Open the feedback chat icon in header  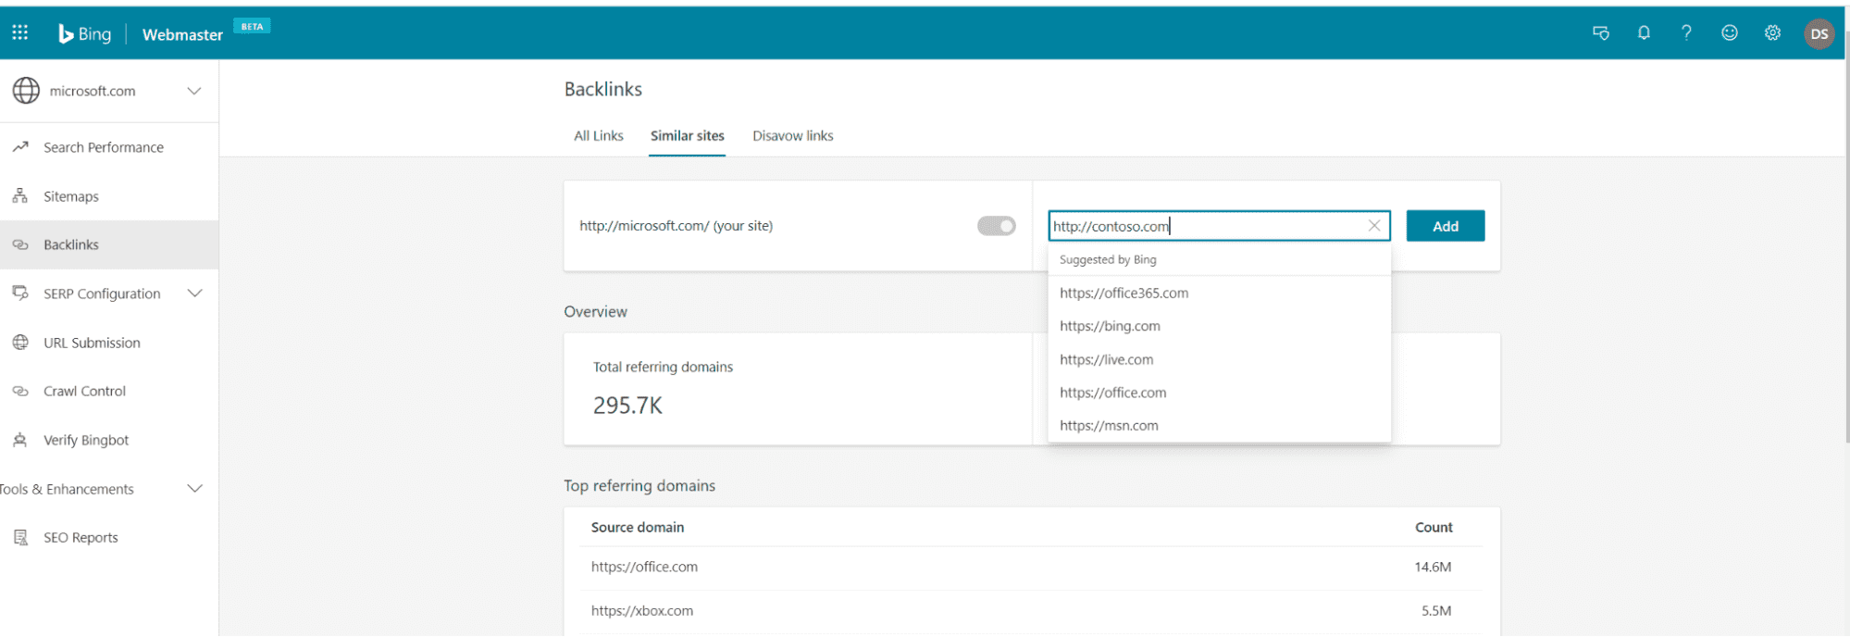click(1600, 33)
